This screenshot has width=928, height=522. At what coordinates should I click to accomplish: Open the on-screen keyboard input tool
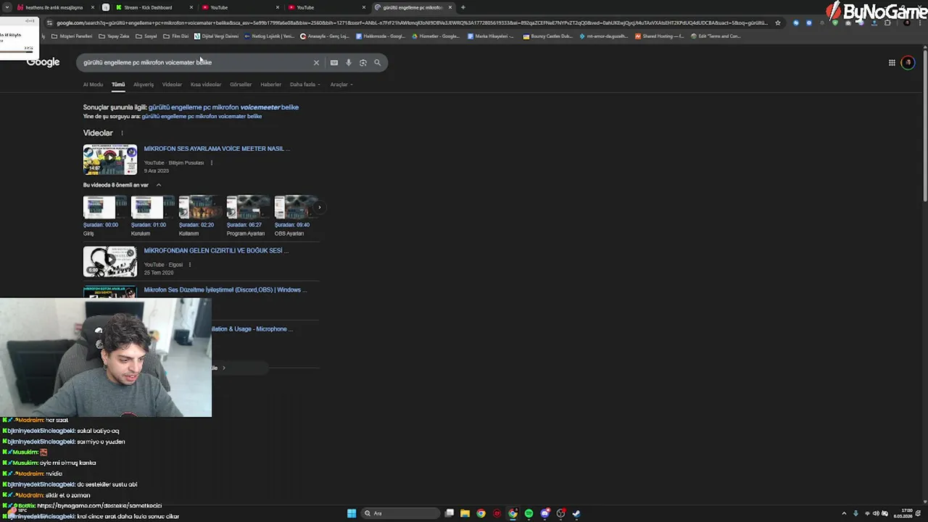coord(334,62)
